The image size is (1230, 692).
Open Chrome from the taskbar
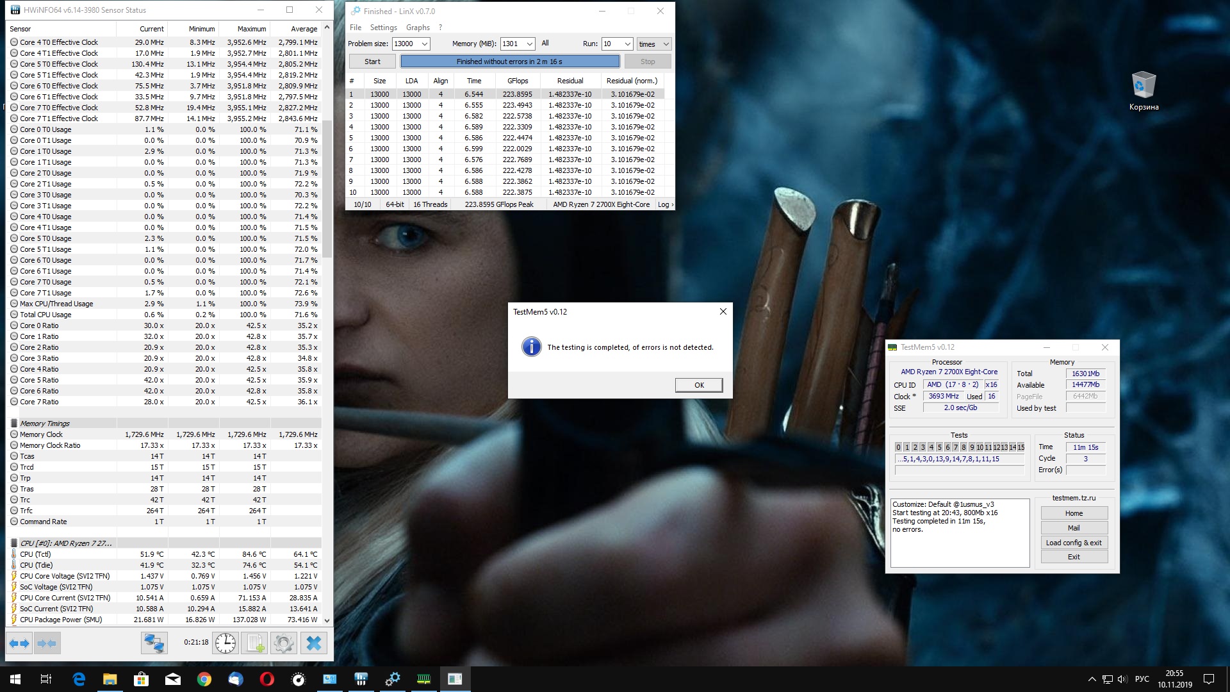click(204, 679)
